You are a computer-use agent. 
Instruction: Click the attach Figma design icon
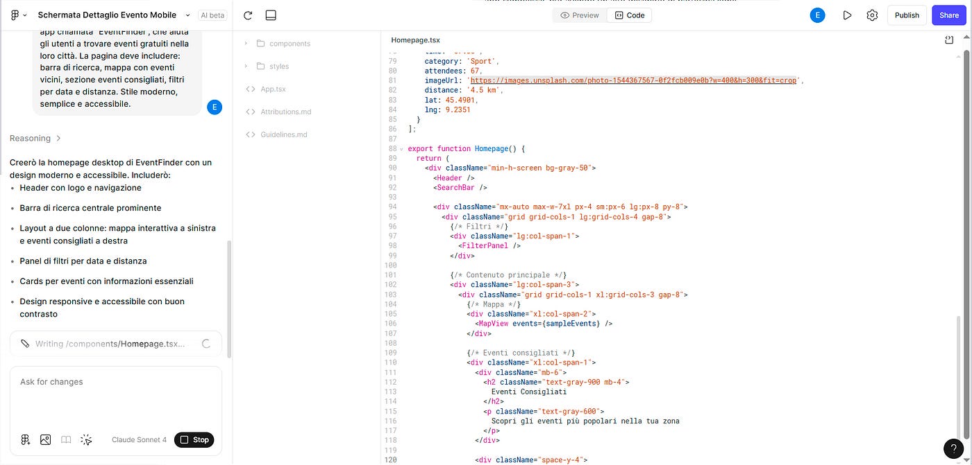pyautogui.click(x=26, y=439)
